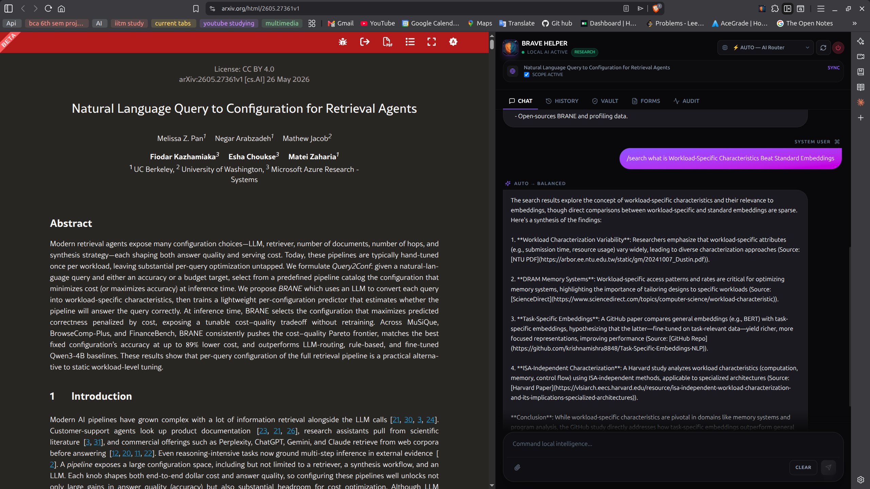This screenshot has height=489, width=870.
Task: Open tab search icon in browser toolbar
Action: [x=801, y=8]
